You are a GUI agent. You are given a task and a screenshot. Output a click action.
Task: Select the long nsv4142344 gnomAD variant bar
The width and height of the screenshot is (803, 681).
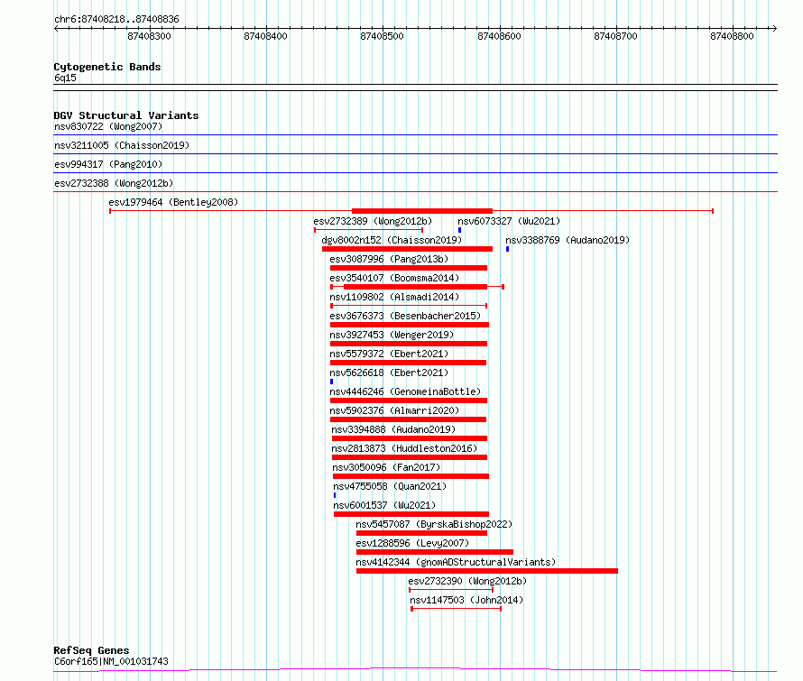(486, 571)
